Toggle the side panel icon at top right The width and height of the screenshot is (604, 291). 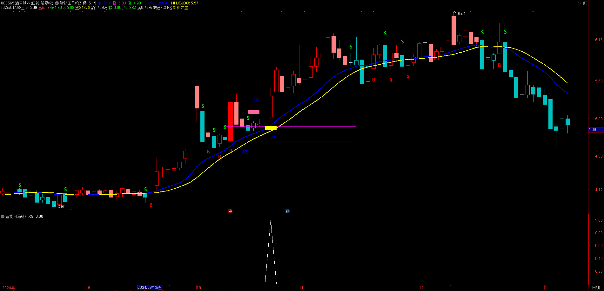click(x=585, y=3)
